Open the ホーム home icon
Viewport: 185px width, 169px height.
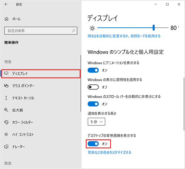point(6,19)
